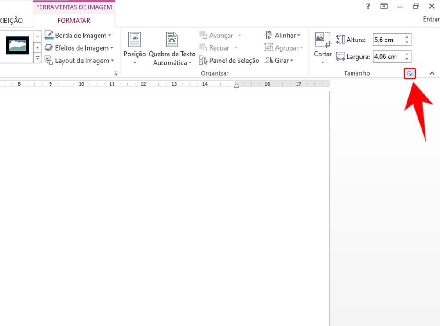Collapse the ribbon with chevron arrow
Image resolution: width=440 pixels, height=326 pixels.
(432, 74)
